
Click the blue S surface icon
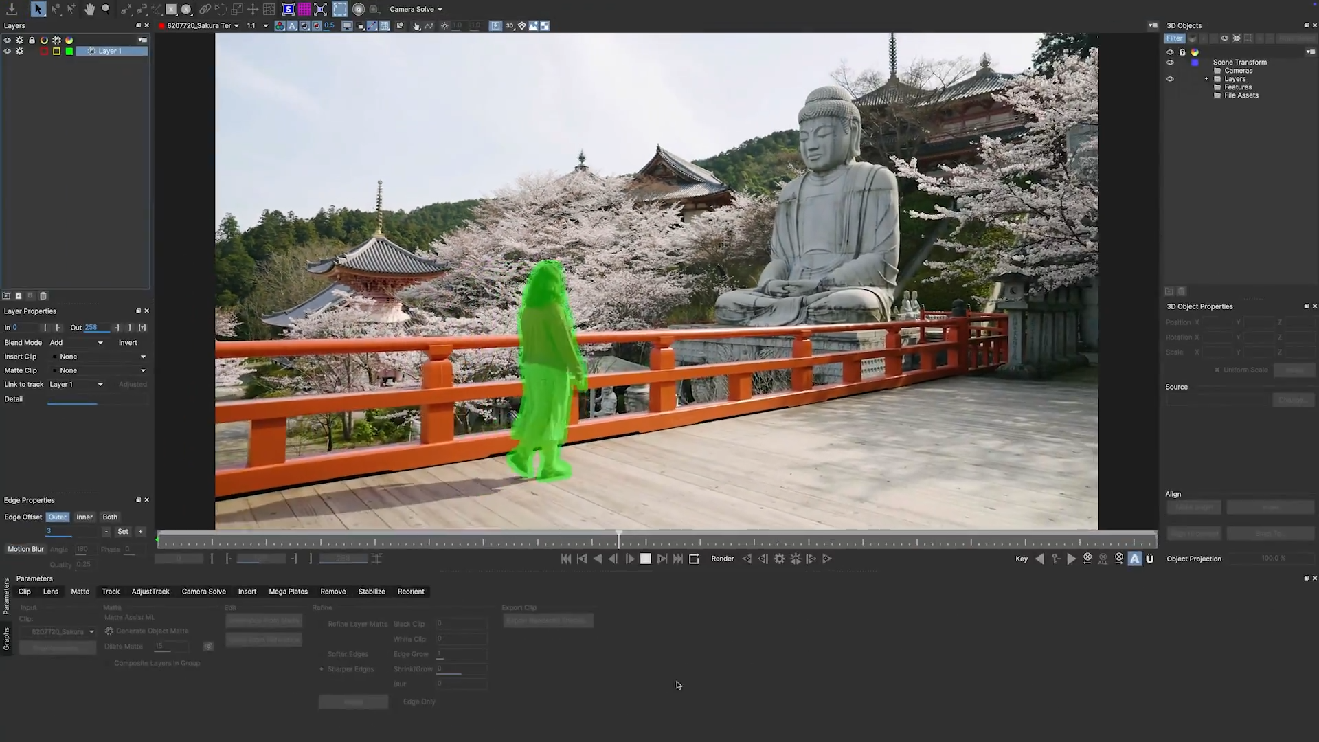click(289, 9)
